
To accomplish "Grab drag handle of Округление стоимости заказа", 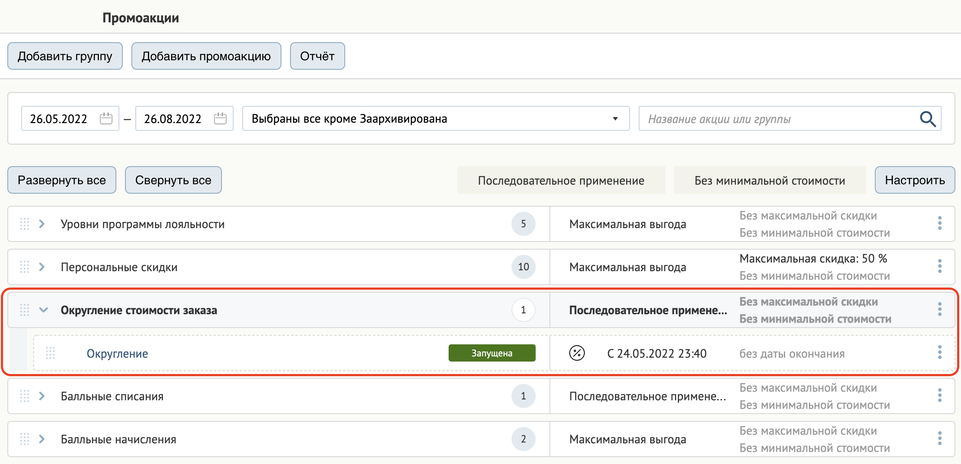I will [25, 310].
